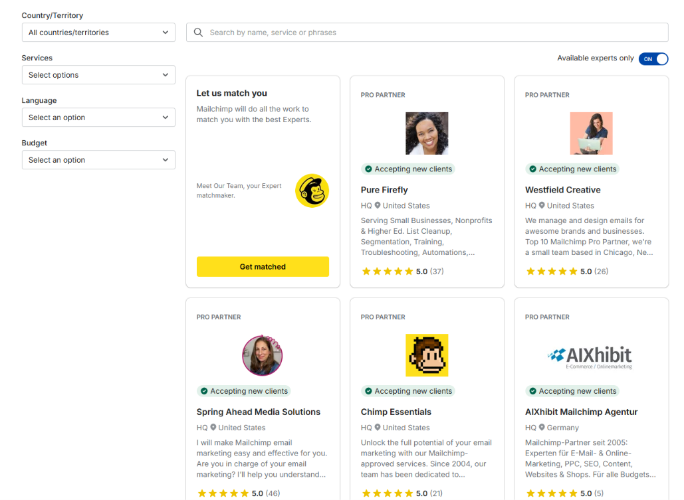The height and width of the screenshot is (500, 684).
Task: Click Chimp Essentials description text
Action: point(426,459)
